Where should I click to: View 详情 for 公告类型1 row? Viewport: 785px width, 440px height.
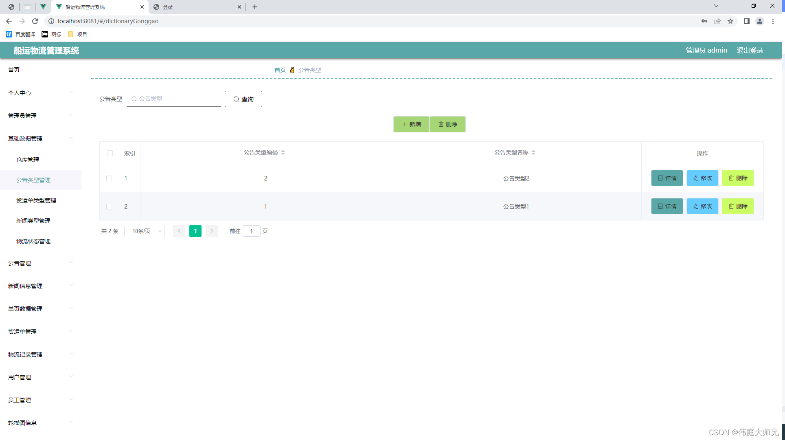(667, 206)
